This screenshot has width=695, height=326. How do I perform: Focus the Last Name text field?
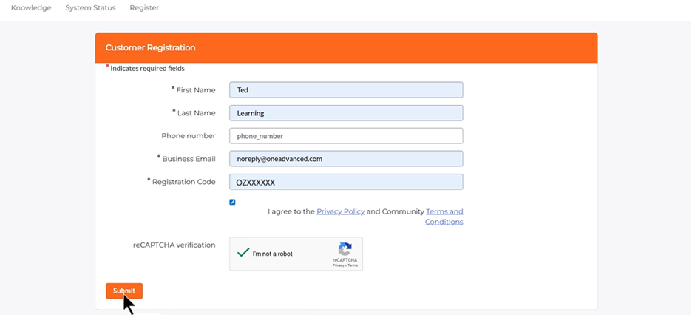(346, 113)
